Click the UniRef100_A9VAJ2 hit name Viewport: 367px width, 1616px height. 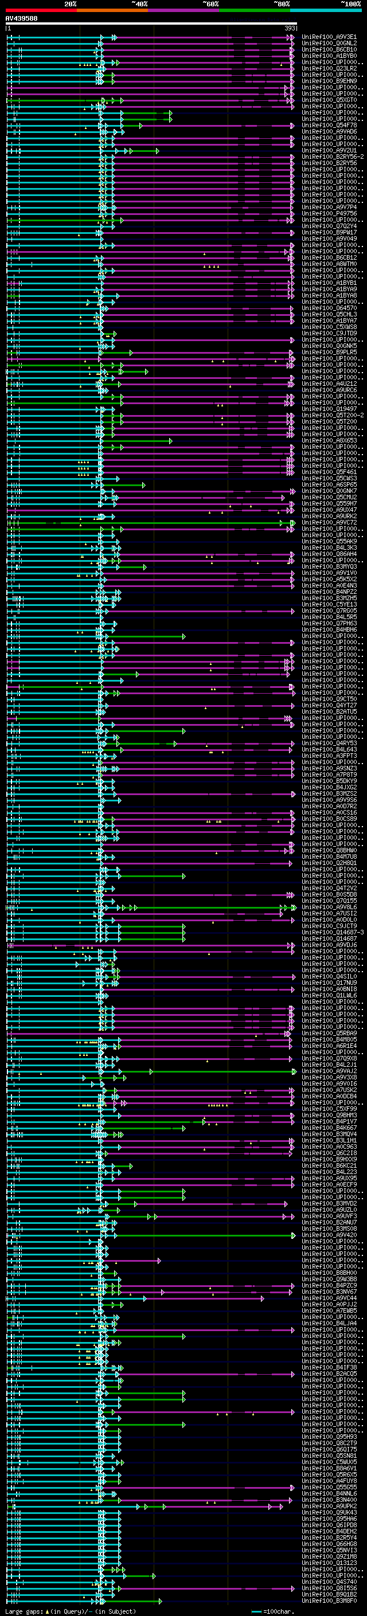(329, 1071)
